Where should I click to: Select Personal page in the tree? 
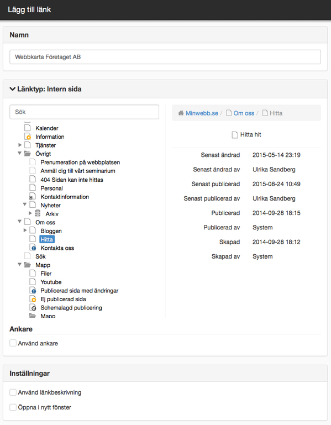51,188
